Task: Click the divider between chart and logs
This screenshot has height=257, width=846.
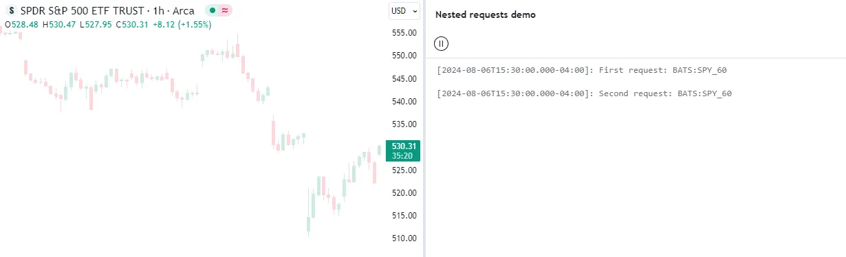Action: click(424, 128)
